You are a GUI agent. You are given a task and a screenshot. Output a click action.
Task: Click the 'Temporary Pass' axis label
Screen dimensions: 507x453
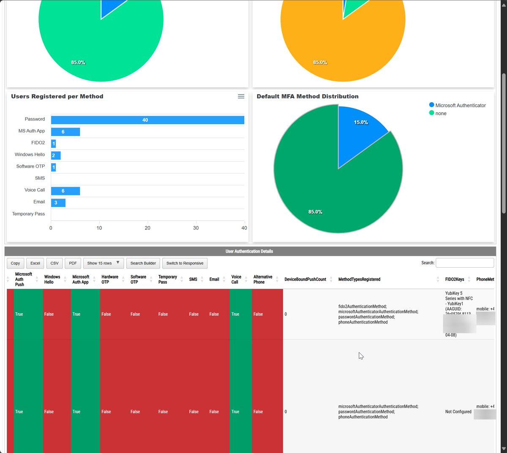tap(28, 214)
